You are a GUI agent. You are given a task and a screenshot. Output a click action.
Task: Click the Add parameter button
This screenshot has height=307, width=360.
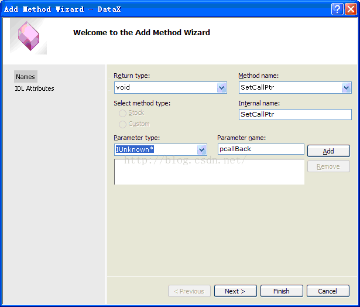point(328,151)
